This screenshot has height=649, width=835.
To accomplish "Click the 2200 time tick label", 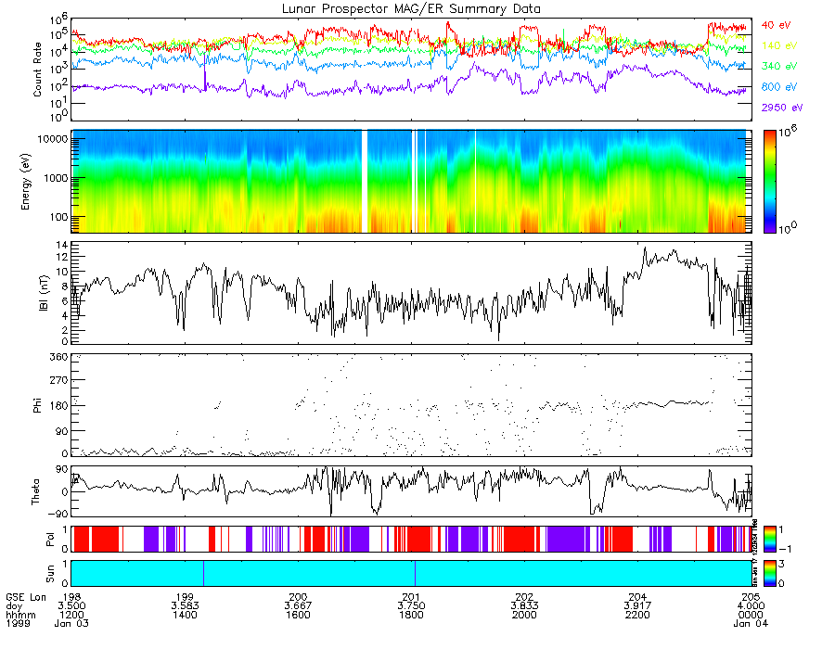I will [637, 615].
